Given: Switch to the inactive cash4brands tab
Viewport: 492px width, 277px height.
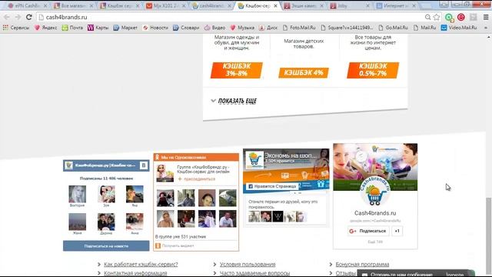Looking at the screenshot, I should coord(212,5).
